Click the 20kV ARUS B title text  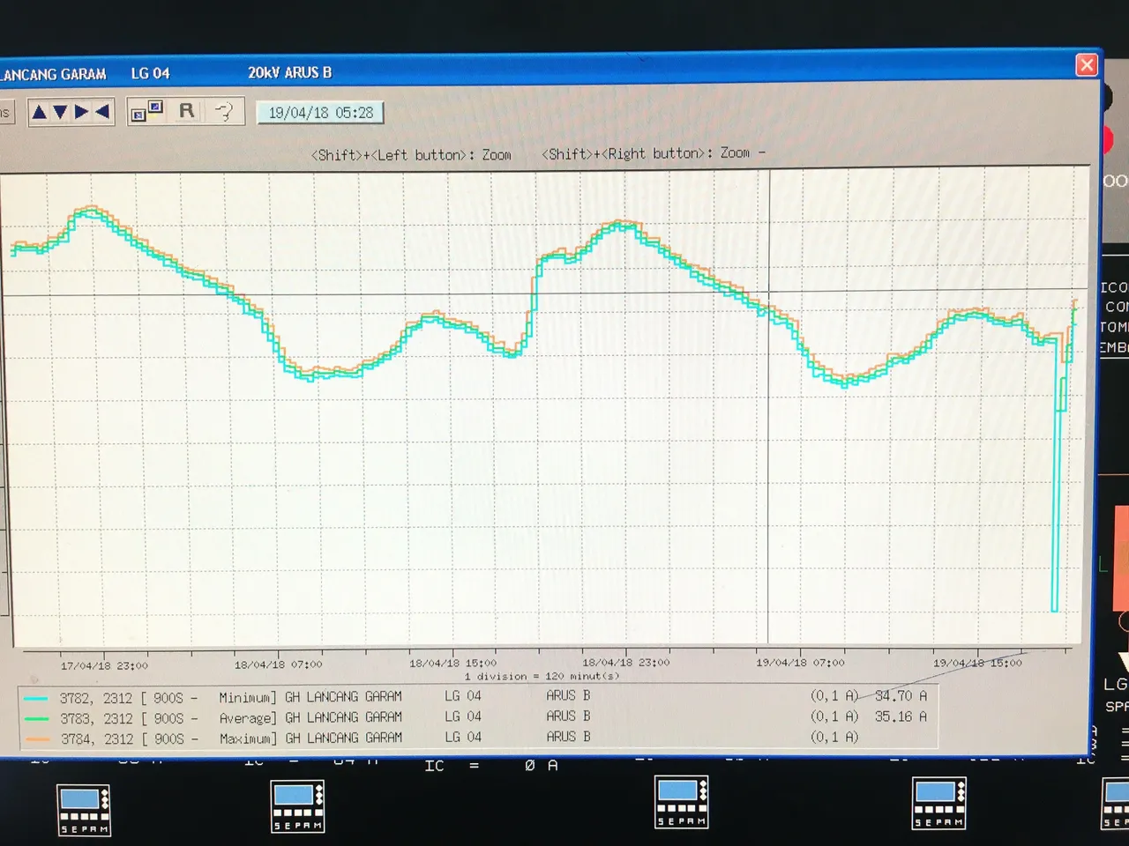pos(289,72)
